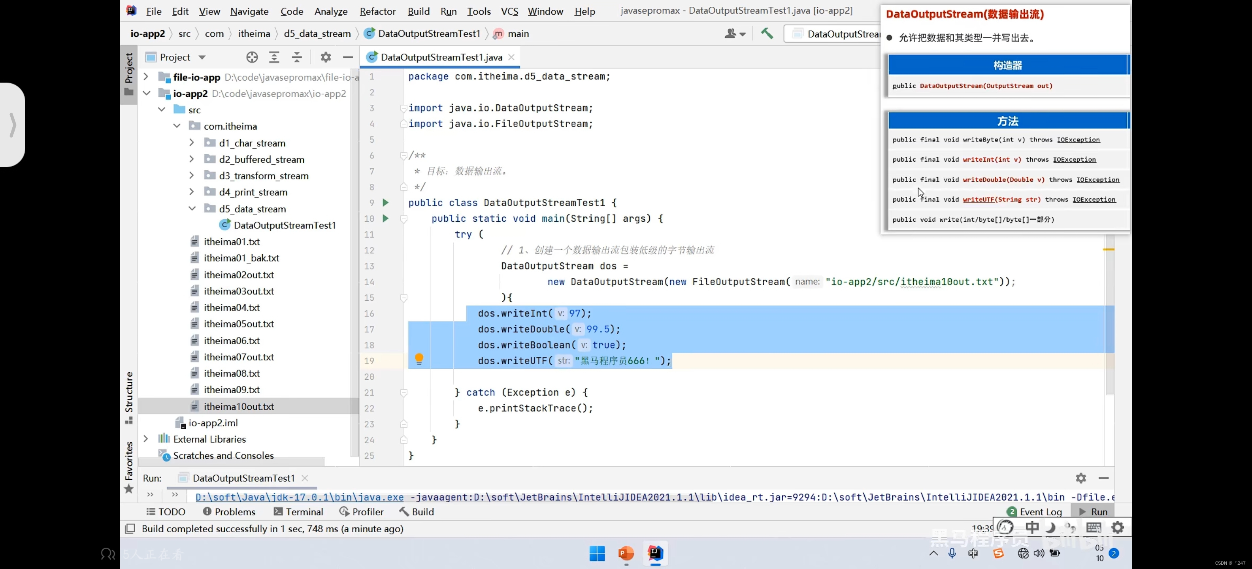Click java.exe path link in Run output
Image resolution: width=1252 pixels, height=569 pixels.
click(300, 497)
